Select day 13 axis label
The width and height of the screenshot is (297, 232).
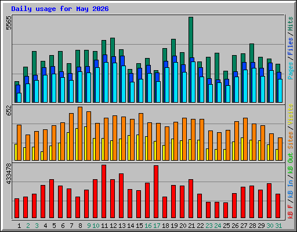click(x=122, y=226)
